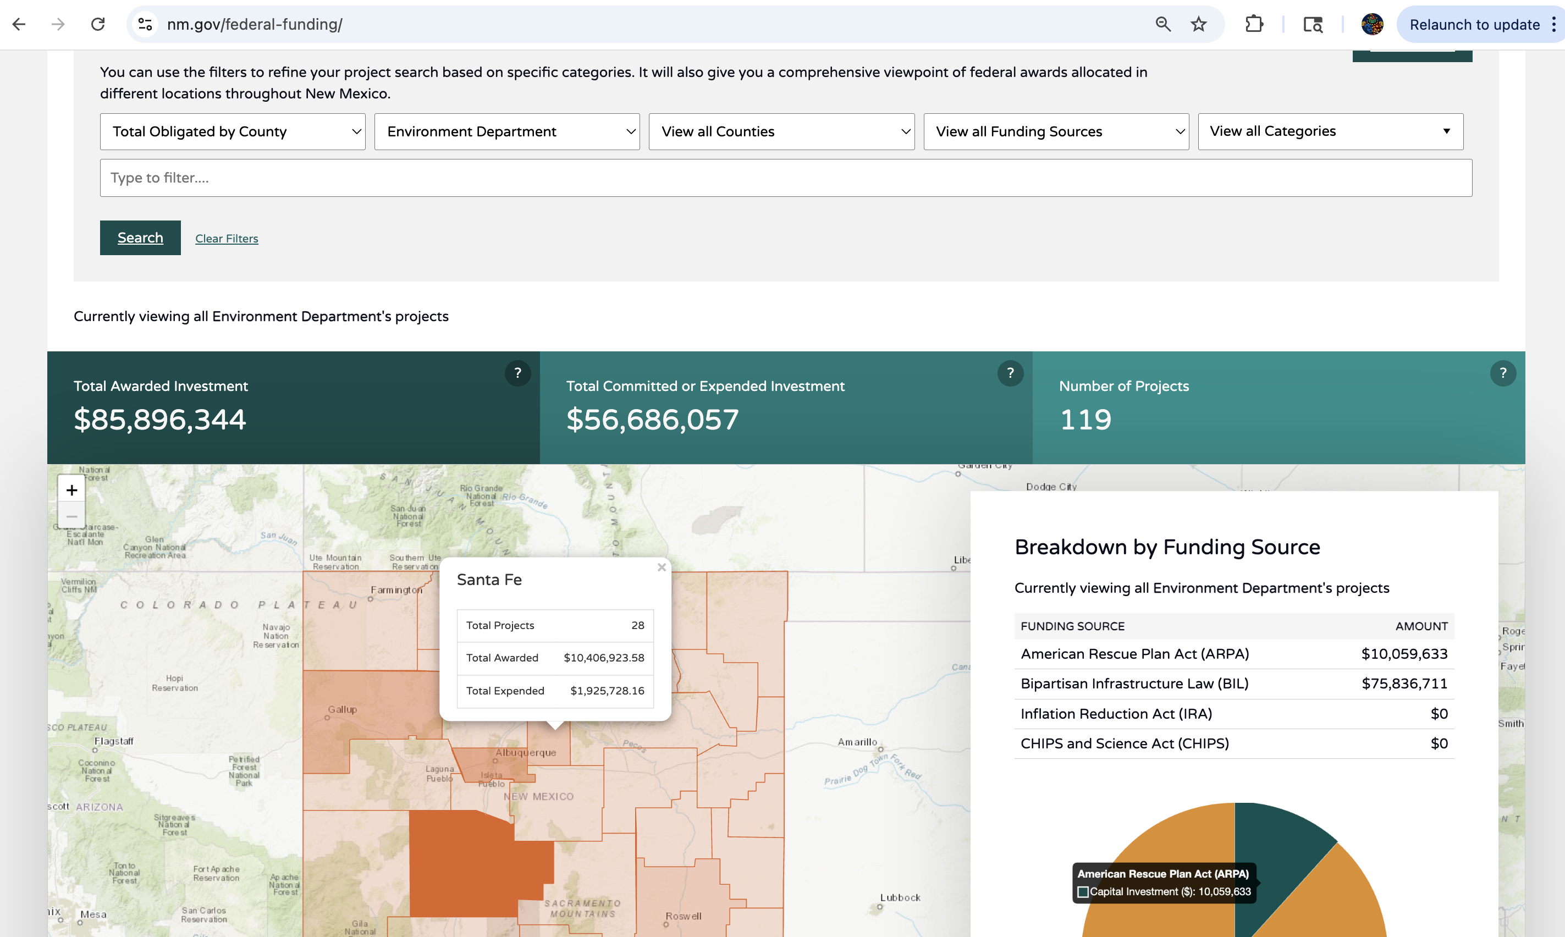Viewport: 1565px width, 937px height.
Task: Click the Search button to apply filters
Action: pyautogui.click(x=140, y=238)
